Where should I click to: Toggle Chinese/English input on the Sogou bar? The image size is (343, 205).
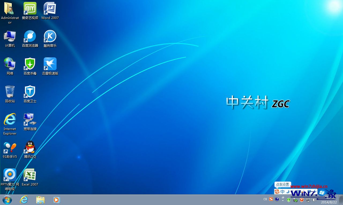pos(283,191)
